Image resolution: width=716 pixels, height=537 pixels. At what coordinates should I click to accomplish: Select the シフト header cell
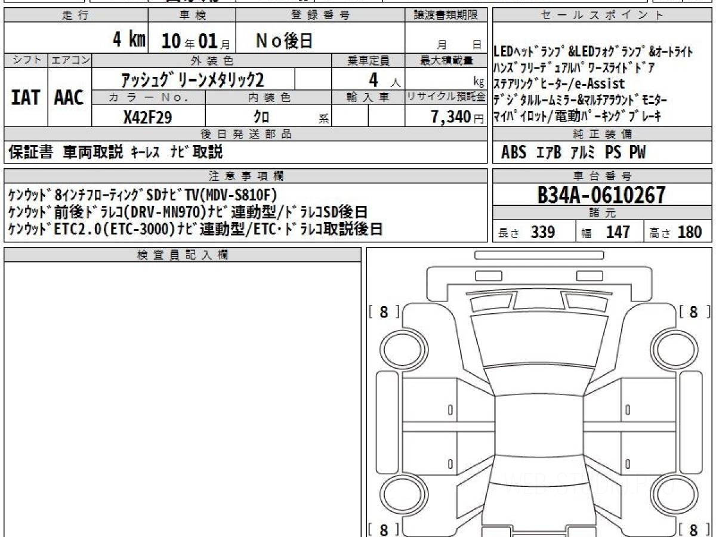pos(26,60)
